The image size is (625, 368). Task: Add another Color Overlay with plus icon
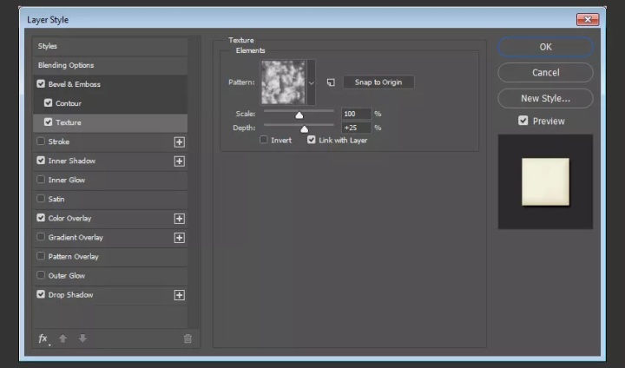[x=180, y=219]
